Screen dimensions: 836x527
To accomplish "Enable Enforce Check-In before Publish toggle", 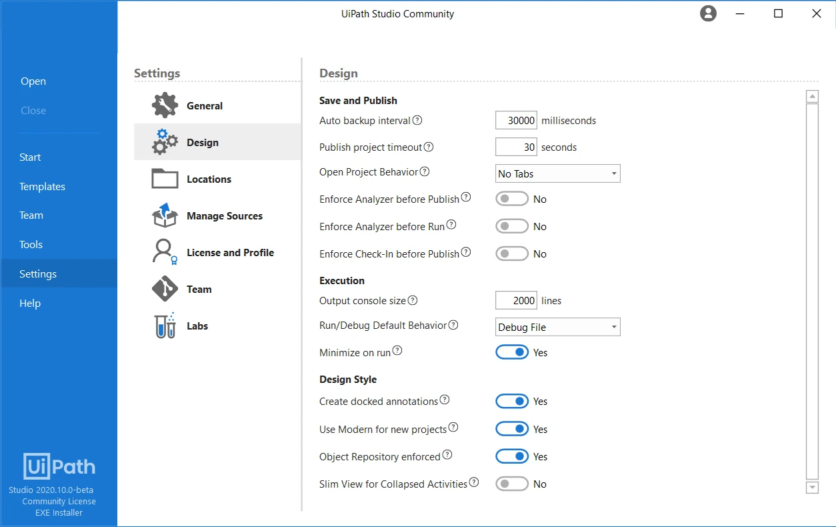I will pos(512,253).
